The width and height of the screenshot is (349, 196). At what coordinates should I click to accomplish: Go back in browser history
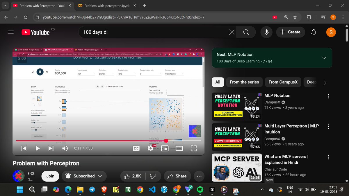[6, 17]
